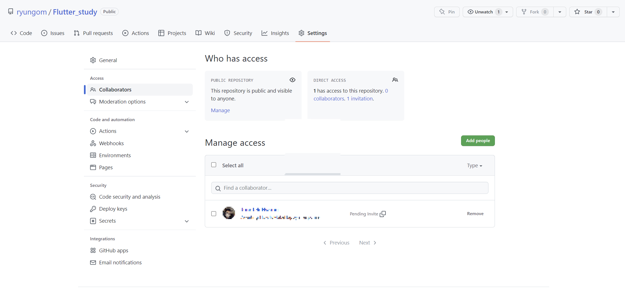
Task: Open Pages settings
Action: pos(140,167)
